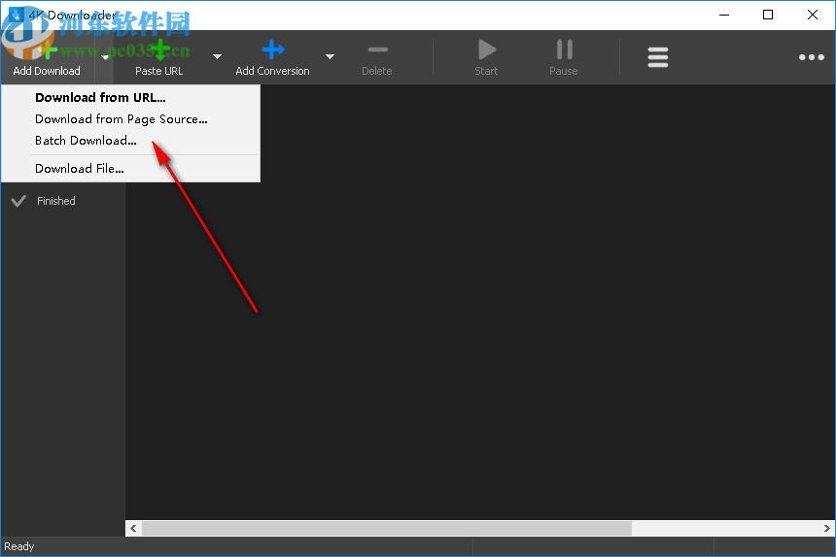The width and height of the screenshot is (836, 557).
Task: Open the hamburger menu icon
Action: tap(658, 57)
